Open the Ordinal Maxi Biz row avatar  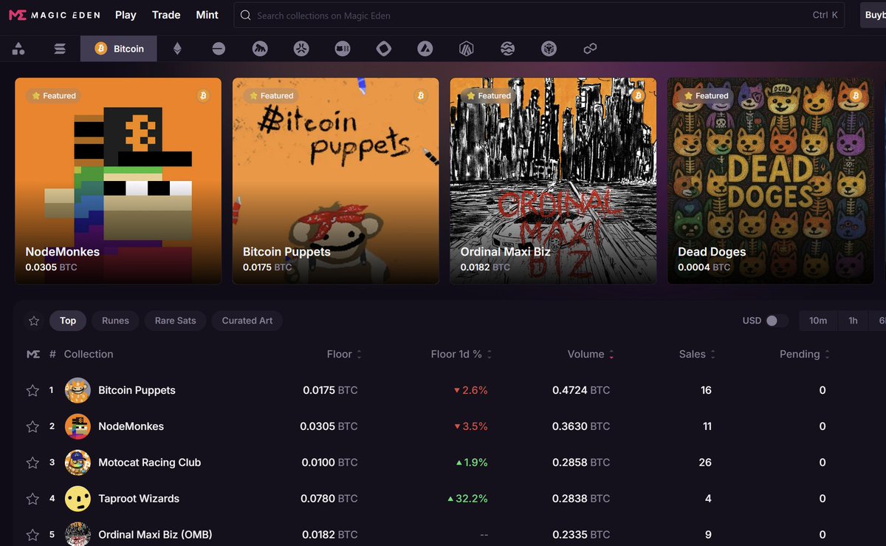[x=78, y=534]
